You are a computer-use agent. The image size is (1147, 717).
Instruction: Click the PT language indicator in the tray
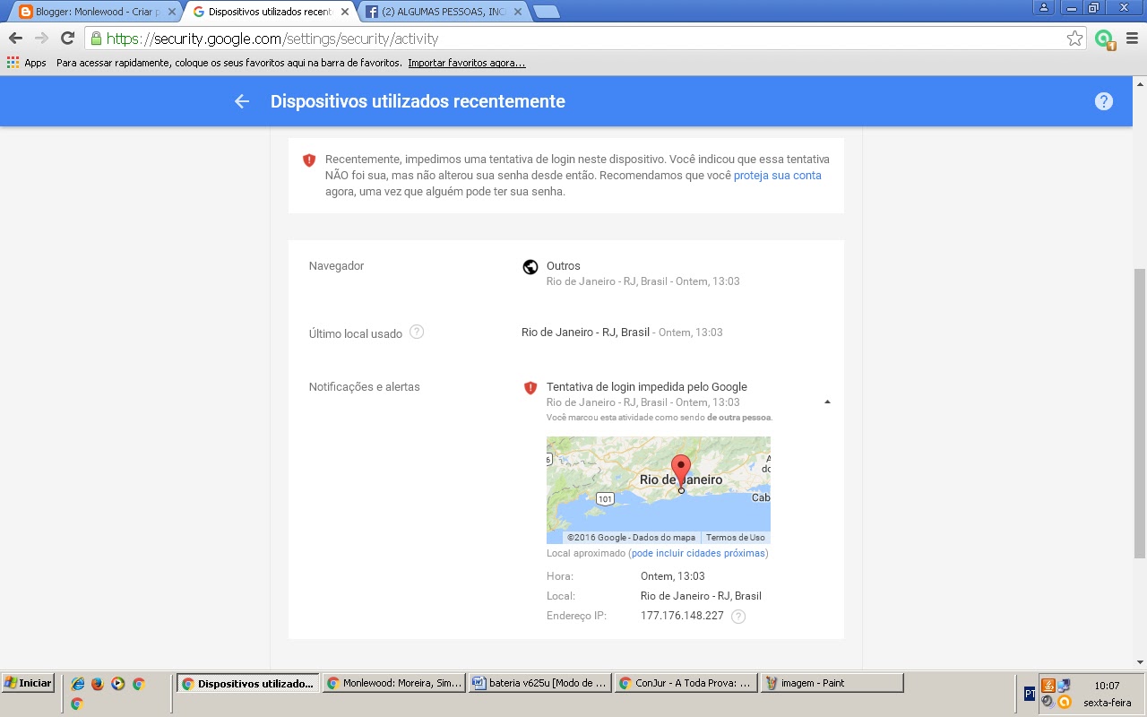pyautogui.click(x=1030, y=694)
